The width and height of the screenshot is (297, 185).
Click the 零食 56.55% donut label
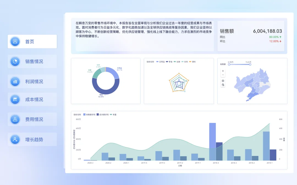pyautogui.click(x=101, y=96)
